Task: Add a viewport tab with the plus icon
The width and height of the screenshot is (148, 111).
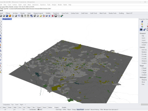Action: (25, 105)
